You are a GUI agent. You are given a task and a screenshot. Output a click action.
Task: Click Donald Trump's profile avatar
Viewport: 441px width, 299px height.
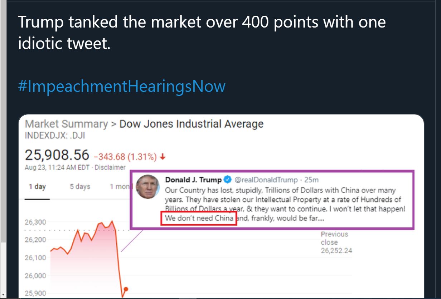148,187
